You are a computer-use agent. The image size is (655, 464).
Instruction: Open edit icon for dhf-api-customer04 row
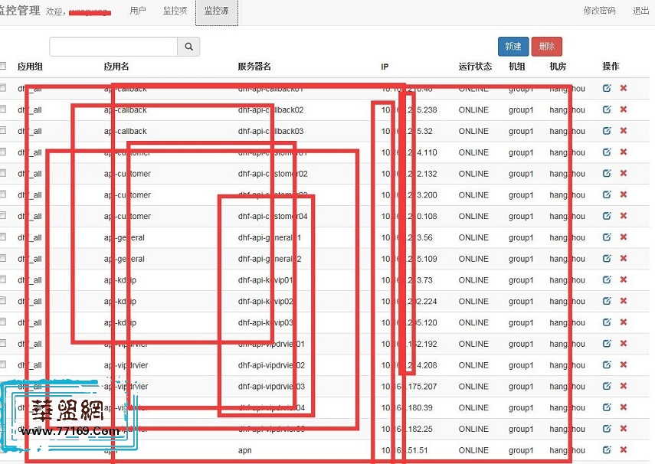pos(607,216)
